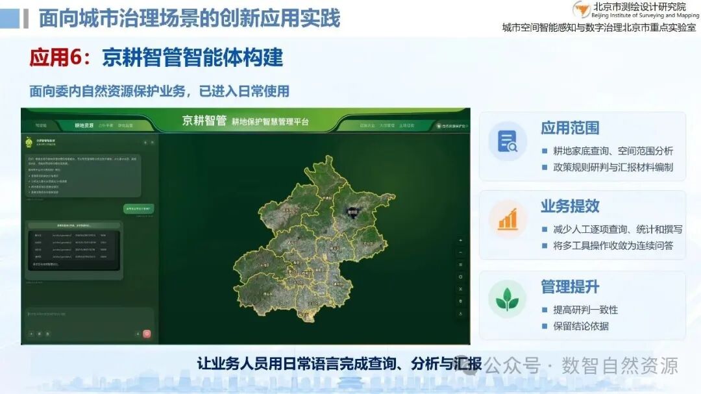Zoom out with the map minus tool
701x394 pixels.
pyautogui.click(x=460, y=252)
